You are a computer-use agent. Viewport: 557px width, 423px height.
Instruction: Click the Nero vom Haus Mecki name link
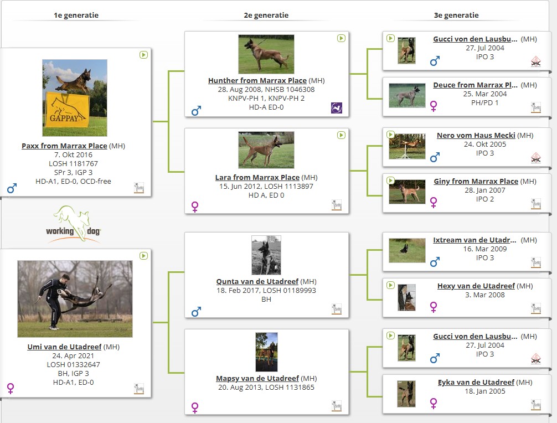(476, 135)
